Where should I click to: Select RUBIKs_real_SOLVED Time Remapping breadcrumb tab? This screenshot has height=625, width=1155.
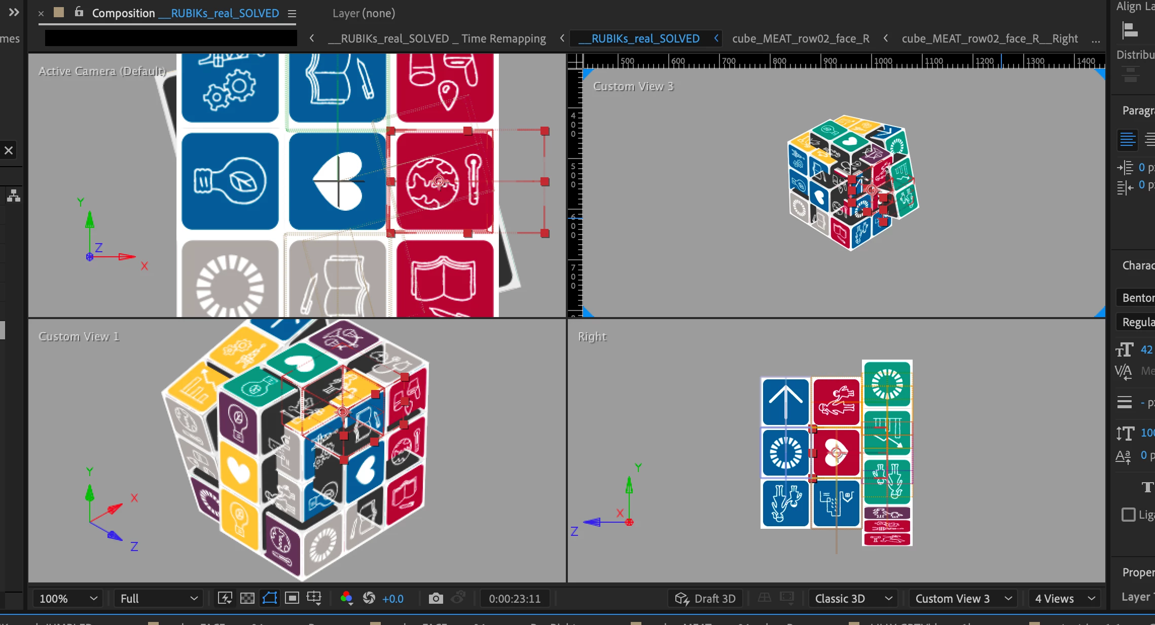click(437, 38)
